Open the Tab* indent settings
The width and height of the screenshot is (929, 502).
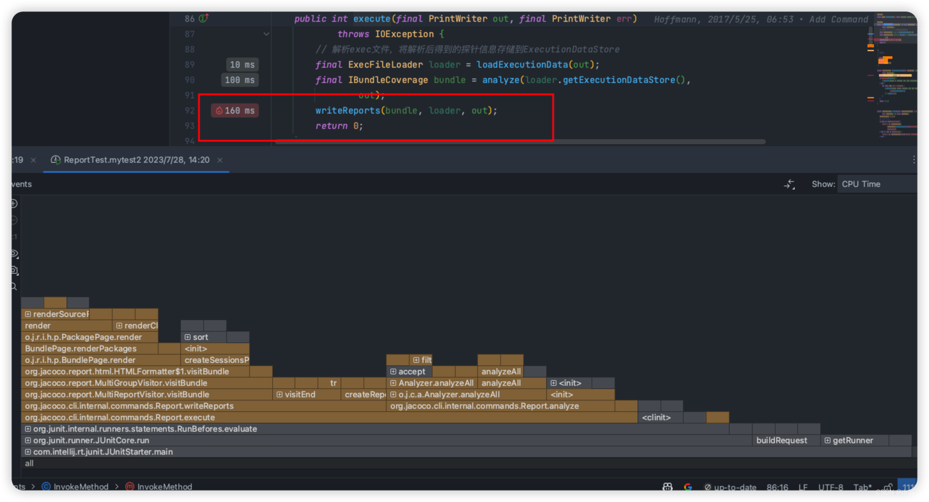pyautogui.click(x=863, y=487)
